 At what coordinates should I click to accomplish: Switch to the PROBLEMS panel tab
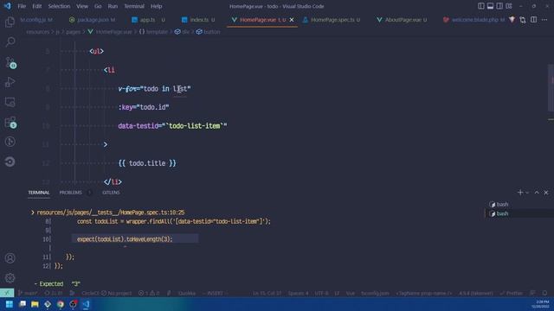point(70,193)
